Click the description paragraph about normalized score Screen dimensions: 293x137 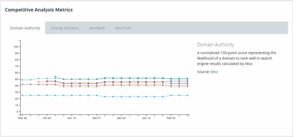click(237, 58)
